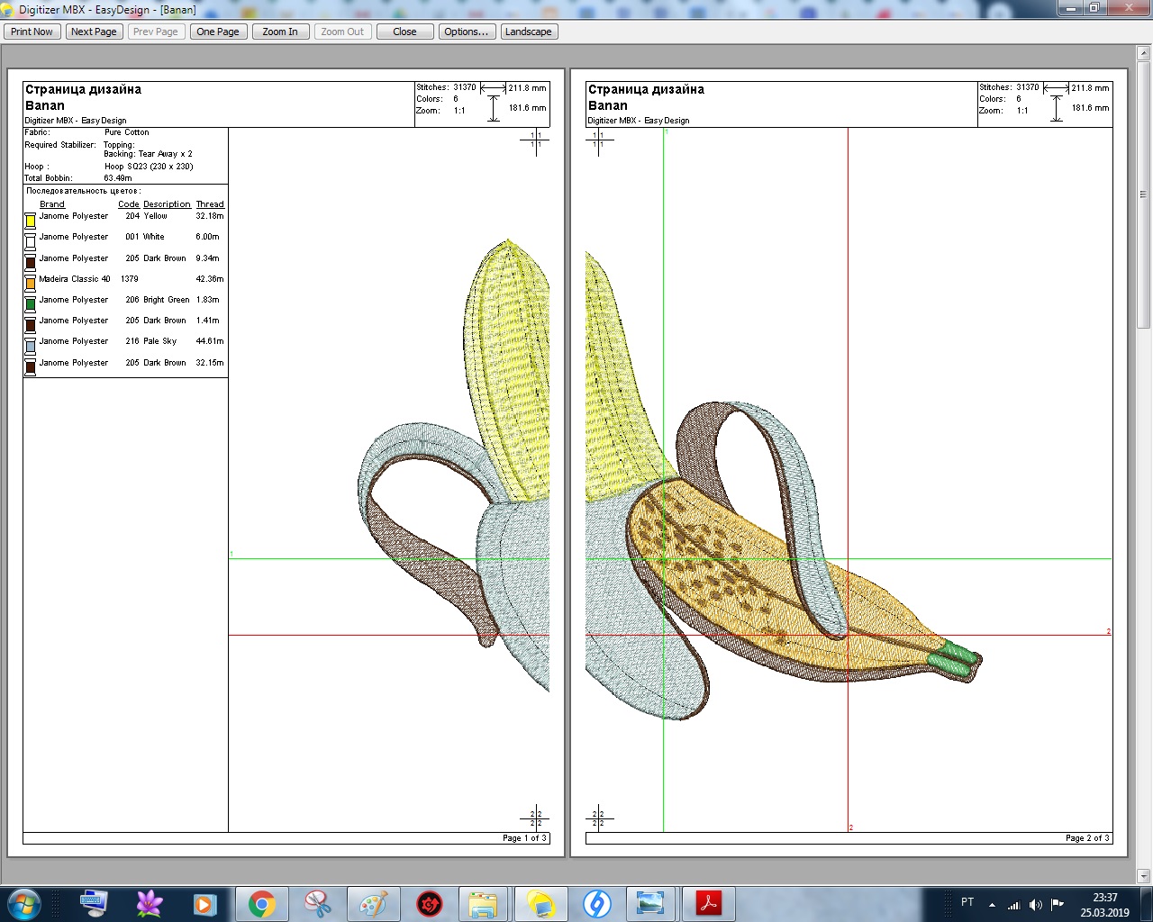Screen dimensions: 1153x922
Task: Click the clock showing 23:37
Action: pos(1104,904)
